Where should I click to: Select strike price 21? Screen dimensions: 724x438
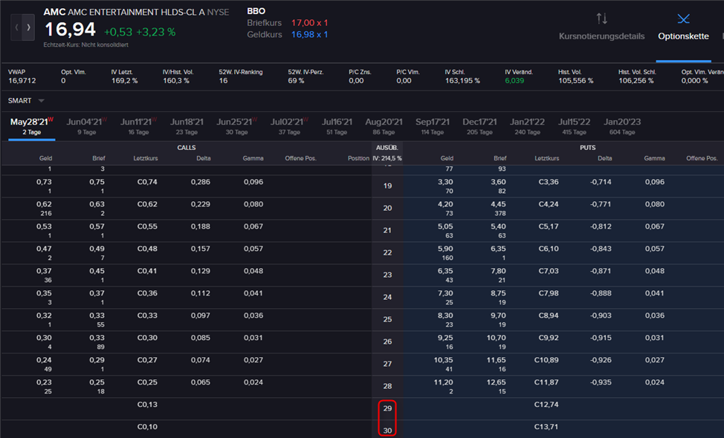(387, 230)
